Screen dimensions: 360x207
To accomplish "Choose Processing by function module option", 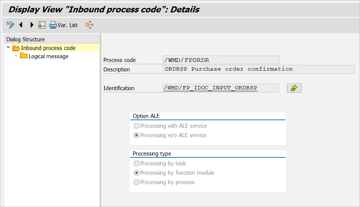I will [137, 173].
